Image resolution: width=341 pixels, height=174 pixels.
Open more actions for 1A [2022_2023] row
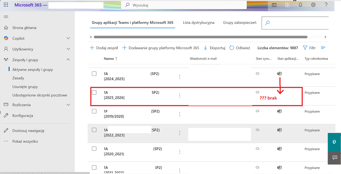pyautogui.click(x=180, y=133)
